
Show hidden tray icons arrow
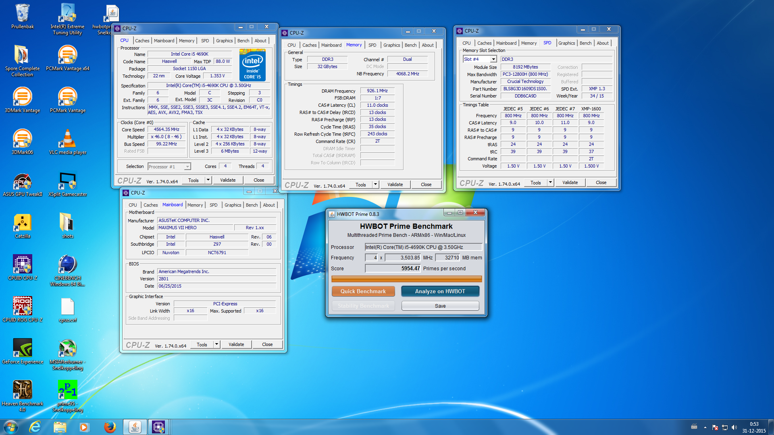tap(705, 427)
